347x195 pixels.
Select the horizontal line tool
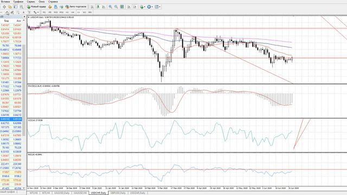click(x=1, y=12)
